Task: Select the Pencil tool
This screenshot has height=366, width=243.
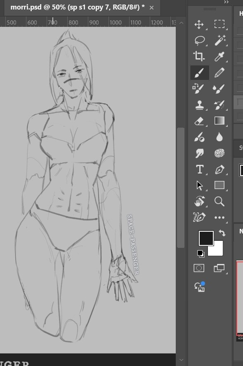Action: click(219, 73)
